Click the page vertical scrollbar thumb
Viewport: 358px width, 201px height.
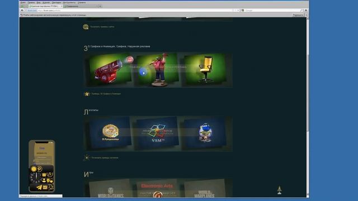coord(308,93)
